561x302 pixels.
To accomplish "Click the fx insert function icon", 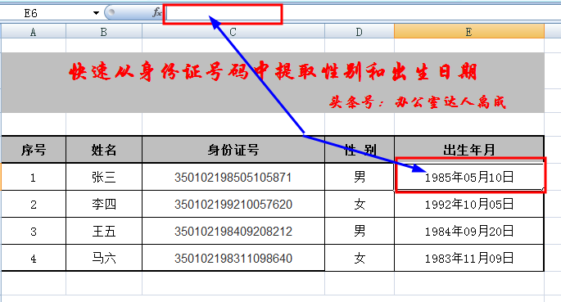I will 156,13.
